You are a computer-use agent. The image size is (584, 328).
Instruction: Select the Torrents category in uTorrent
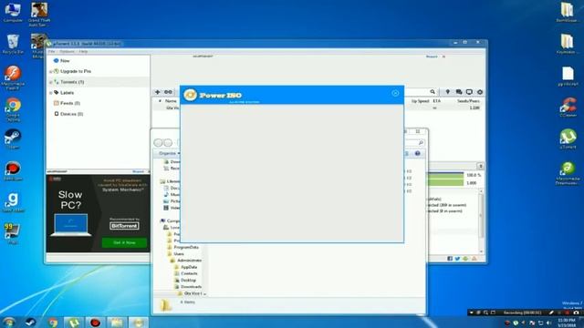72,82
